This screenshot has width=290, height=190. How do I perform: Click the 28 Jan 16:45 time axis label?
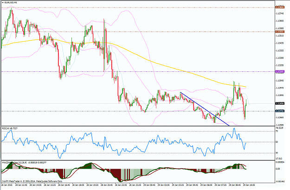64,184
